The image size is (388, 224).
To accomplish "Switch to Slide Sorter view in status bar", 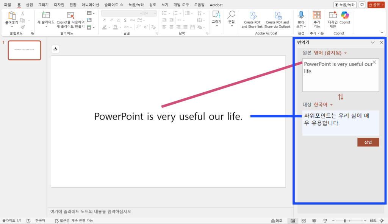I will point(304,221).
